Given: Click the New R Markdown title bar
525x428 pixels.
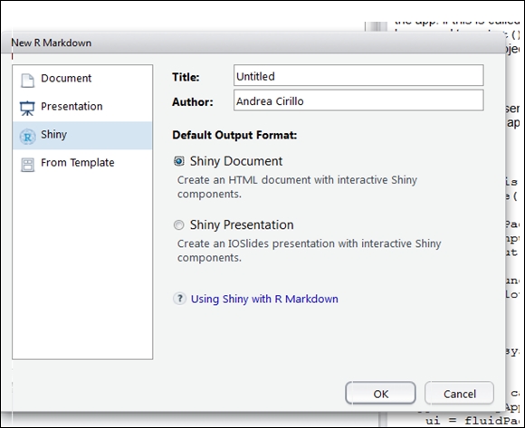Looking at the screenshot, I should (253, 43).
